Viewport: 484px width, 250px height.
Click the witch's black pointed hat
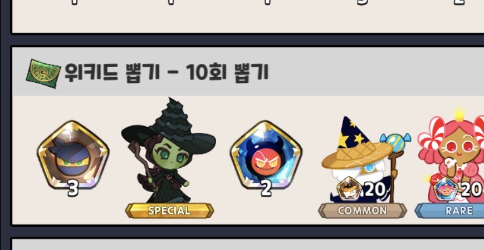coord(170,126)
